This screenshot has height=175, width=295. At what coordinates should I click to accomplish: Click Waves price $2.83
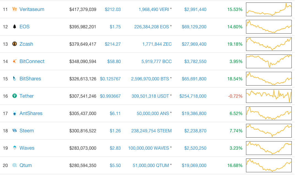[115, 148]
